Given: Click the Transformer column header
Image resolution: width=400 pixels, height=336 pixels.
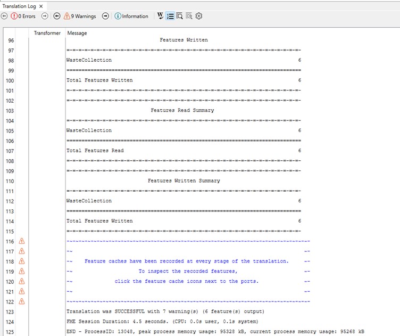Looking at the screenshot, I should 47,33.
